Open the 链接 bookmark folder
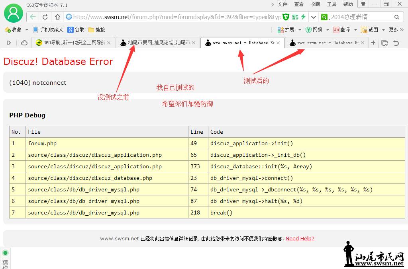 (x=97, y=29)
